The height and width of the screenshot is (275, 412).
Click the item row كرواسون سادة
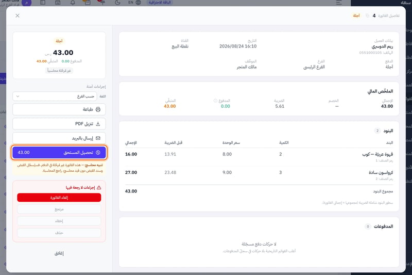[x=259, y=175]
